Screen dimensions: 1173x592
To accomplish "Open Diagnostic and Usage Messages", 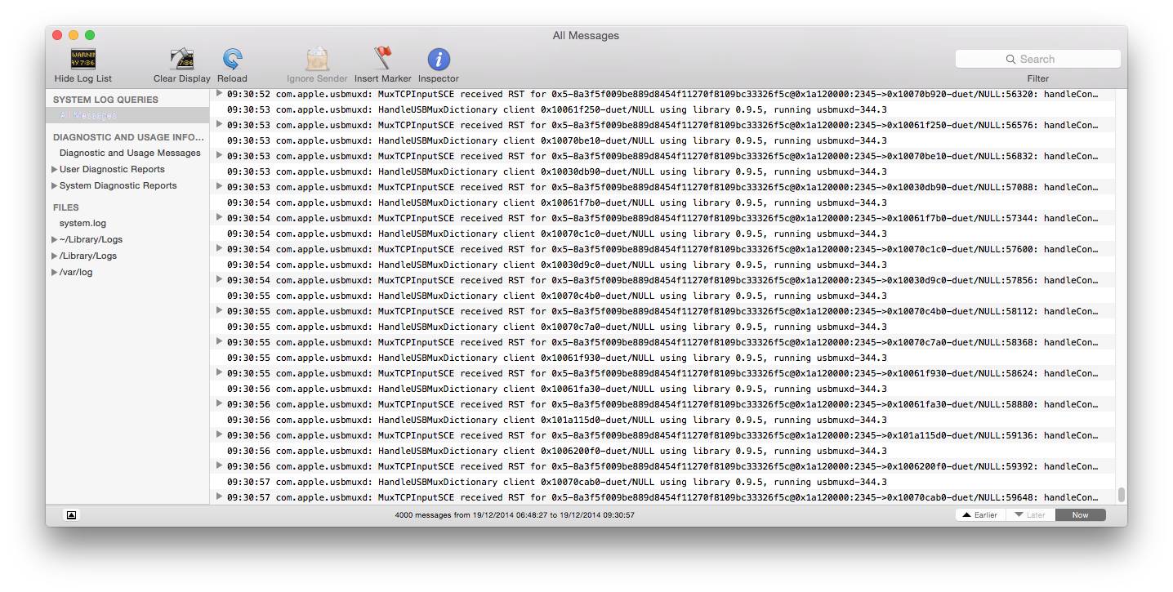I will [x=130, y=153].
